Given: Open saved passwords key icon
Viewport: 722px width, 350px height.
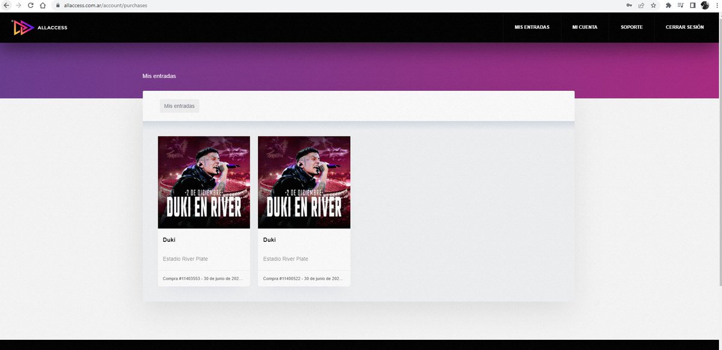Looking at the screenshot, I should pos(629,5).
